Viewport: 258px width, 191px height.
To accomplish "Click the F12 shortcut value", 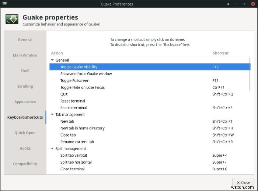I will [x=215, y=67].
